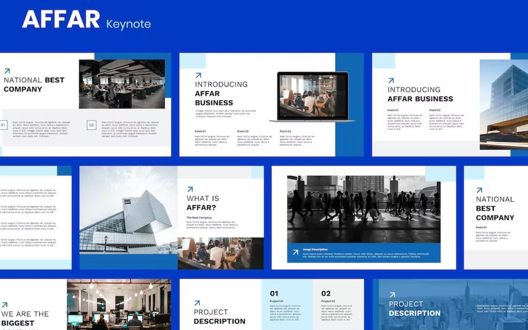Screen dimensions: 528x330
Task: Click arrow icon above 'WE ARE THE BIGGEST'
Action: [5, 305]
